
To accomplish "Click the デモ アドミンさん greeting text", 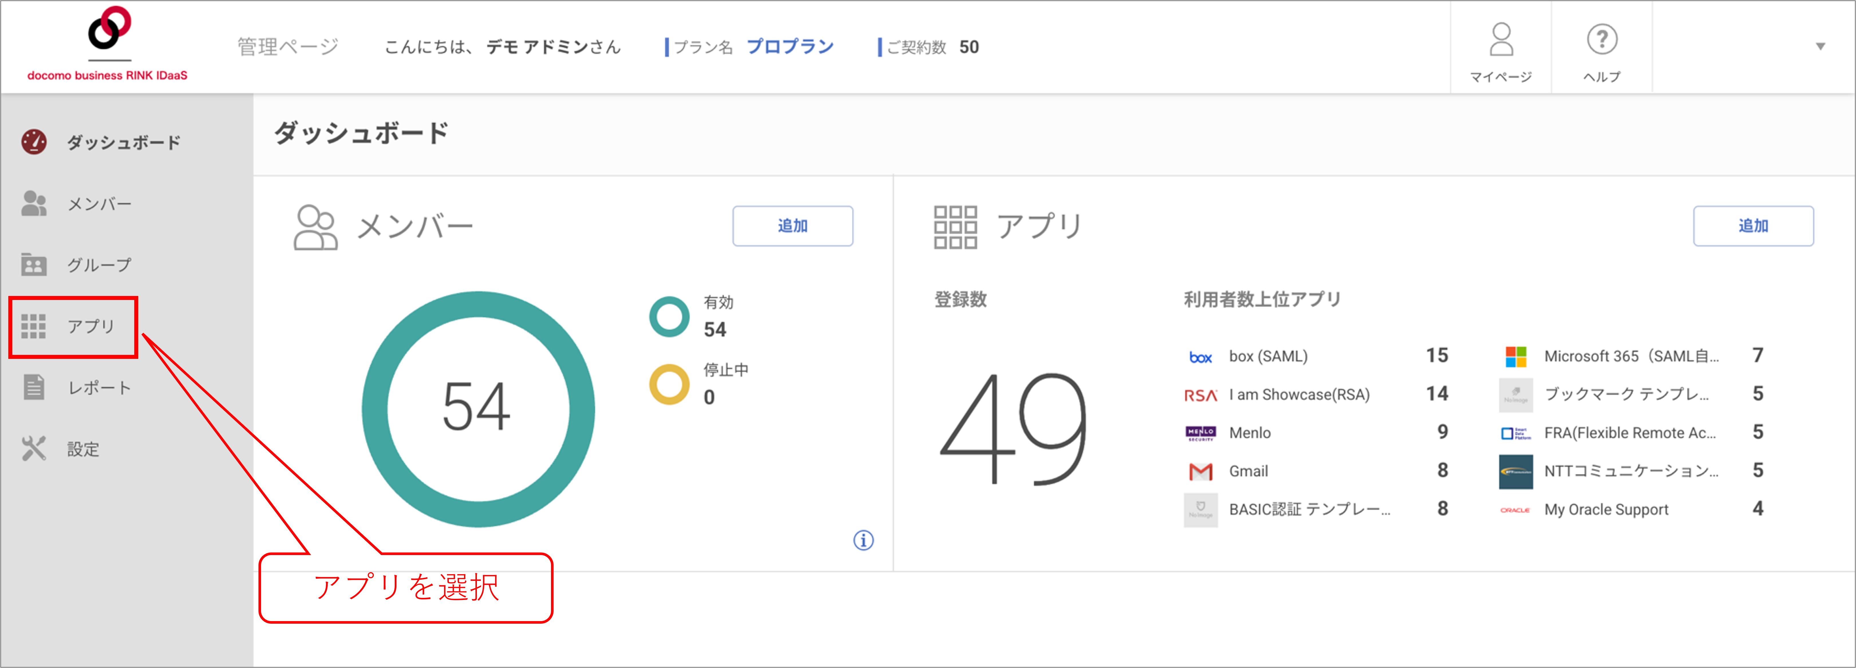I will tap(553, 47).
